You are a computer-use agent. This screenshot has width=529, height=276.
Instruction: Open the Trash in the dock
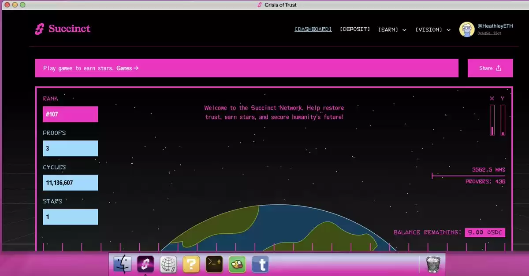click(x=432, y=265)
